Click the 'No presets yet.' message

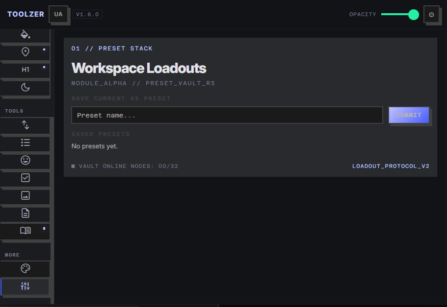coord(95,146)
